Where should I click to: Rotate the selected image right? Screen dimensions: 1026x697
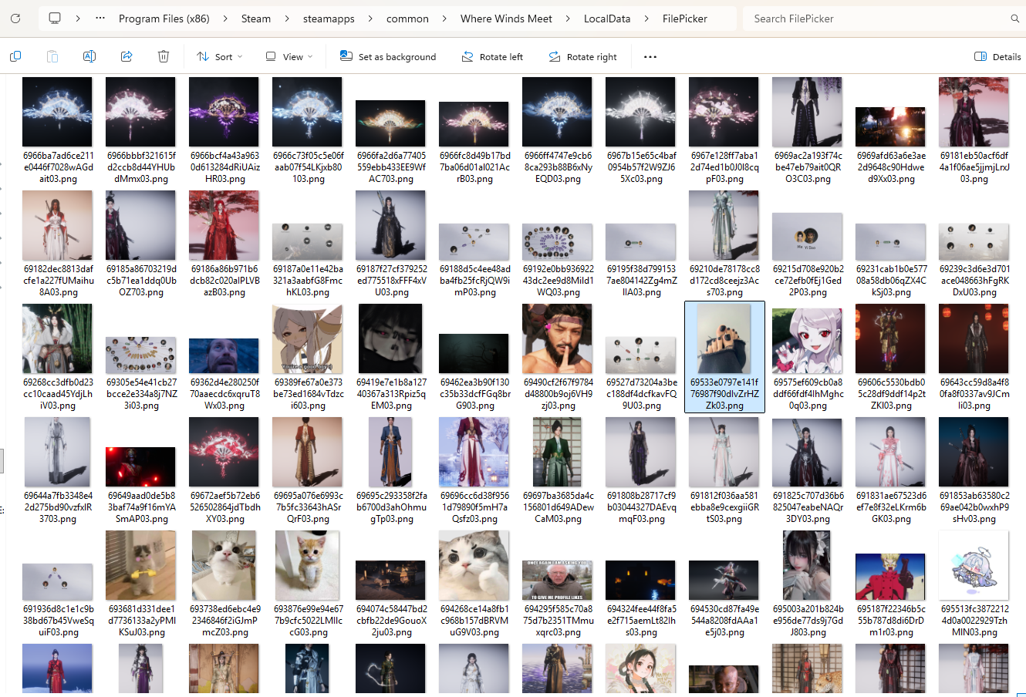point(583,56)
